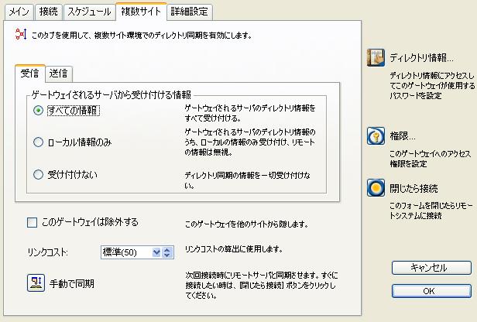Click the 権限... label
The height and width of the screenshot is (322, 477).
click(403, 136)
